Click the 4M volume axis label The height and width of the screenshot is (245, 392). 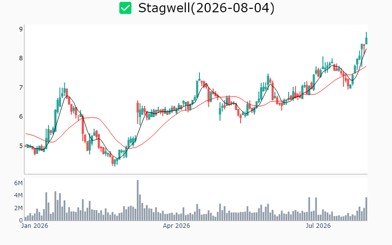coord(18,196)
